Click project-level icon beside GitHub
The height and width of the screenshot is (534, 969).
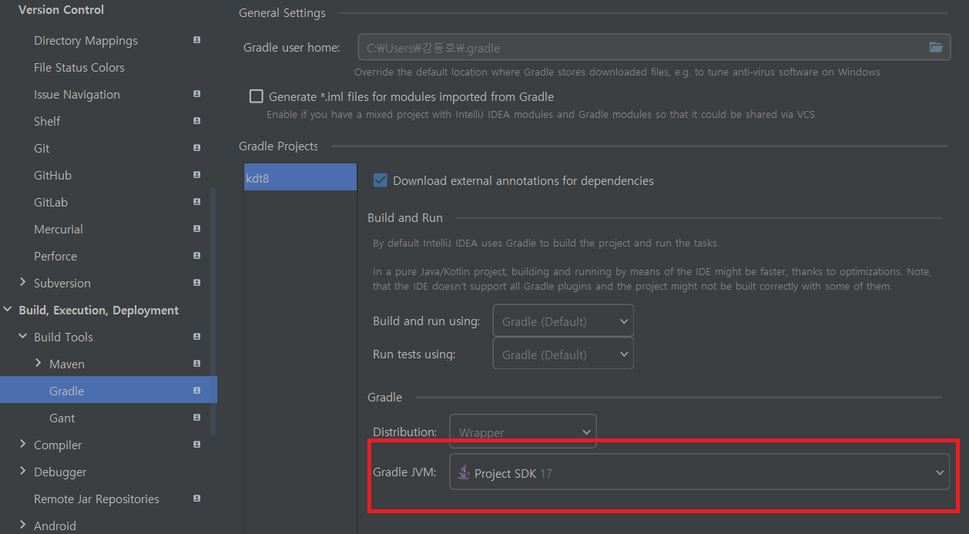tap(197, 175)
